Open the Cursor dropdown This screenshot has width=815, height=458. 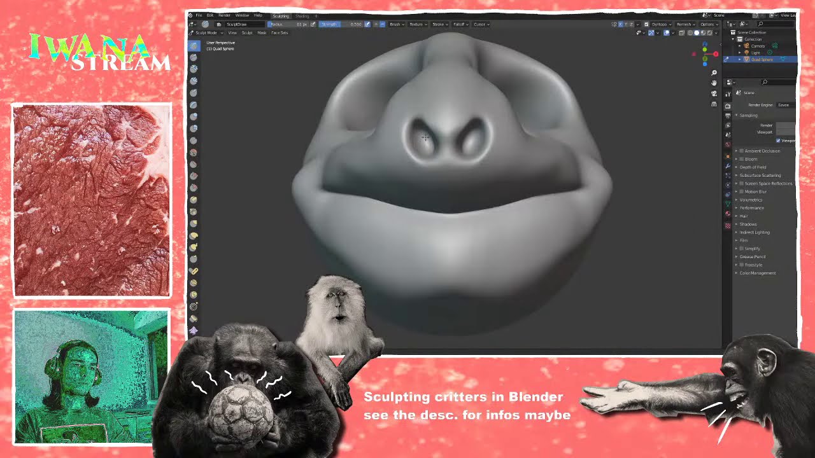pos(482,24)
